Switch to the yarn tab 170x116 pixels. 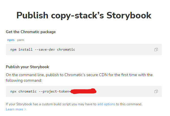click(x=20, y=40)
